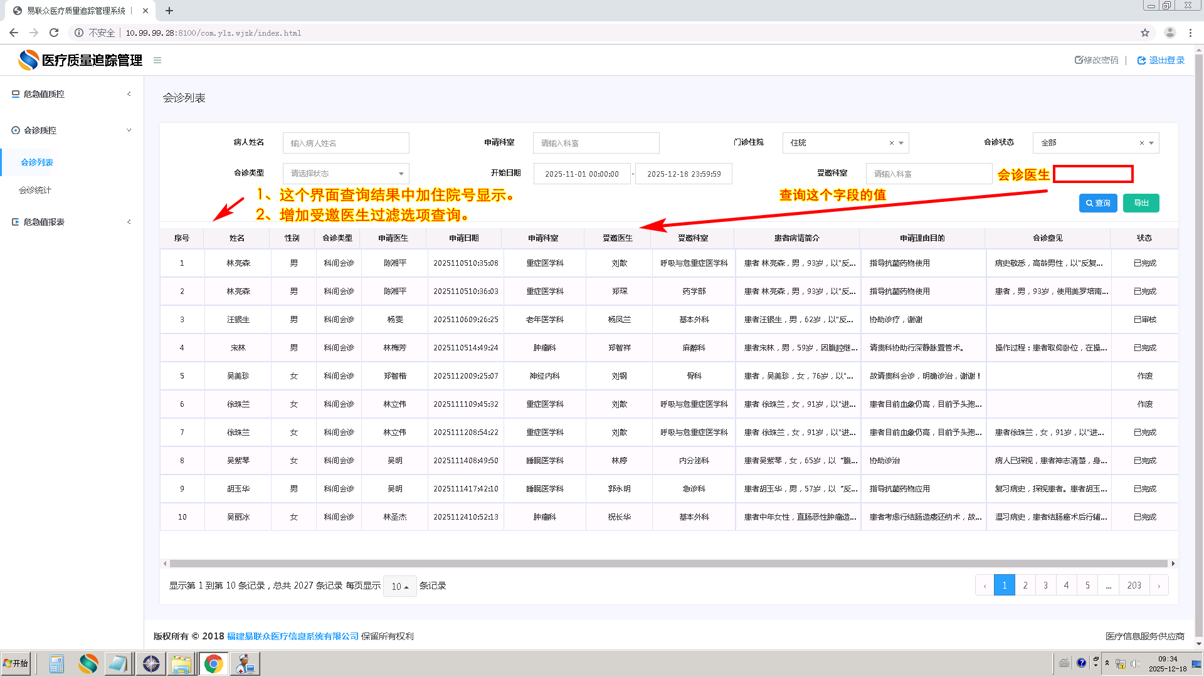
Task: Click the blue 查询 button
Action: coord(1098,203)
